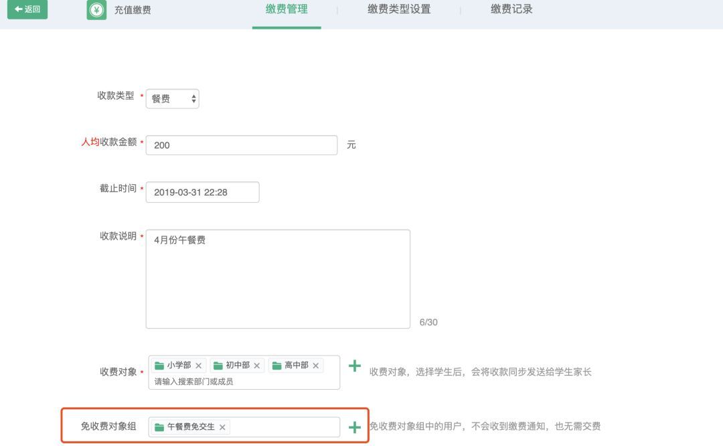Click the 收款说明 text area
The width and height of the screenshot is (723, 446).
278,279
